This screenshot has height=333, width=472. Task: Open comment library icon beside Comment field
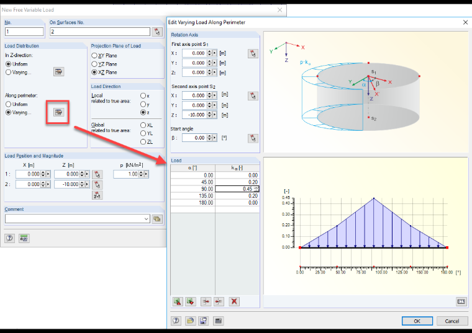157,219
